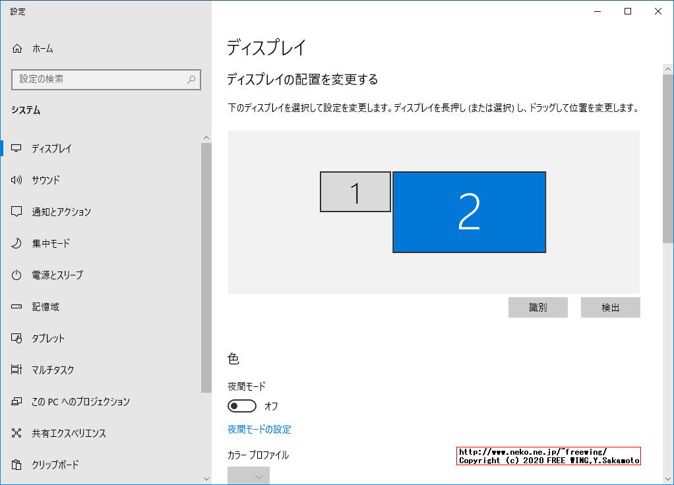Click the 通知とアクション sidebar icon
The image size is (674, 485).
pos(18,212)
